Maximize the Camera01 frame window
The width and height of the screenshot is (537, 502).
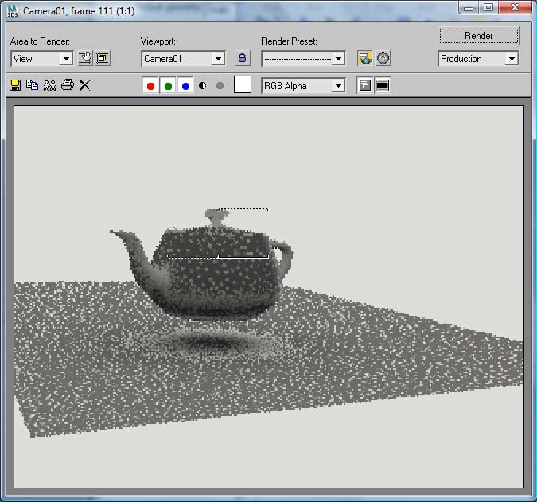488,7
